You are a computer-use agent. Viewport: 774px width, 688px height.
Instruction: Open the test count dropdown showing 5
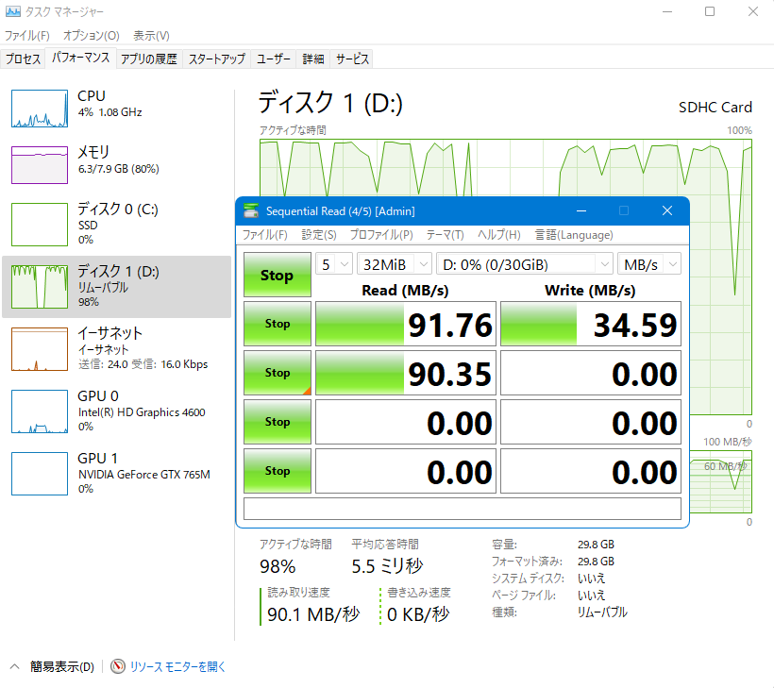[334, 264]
